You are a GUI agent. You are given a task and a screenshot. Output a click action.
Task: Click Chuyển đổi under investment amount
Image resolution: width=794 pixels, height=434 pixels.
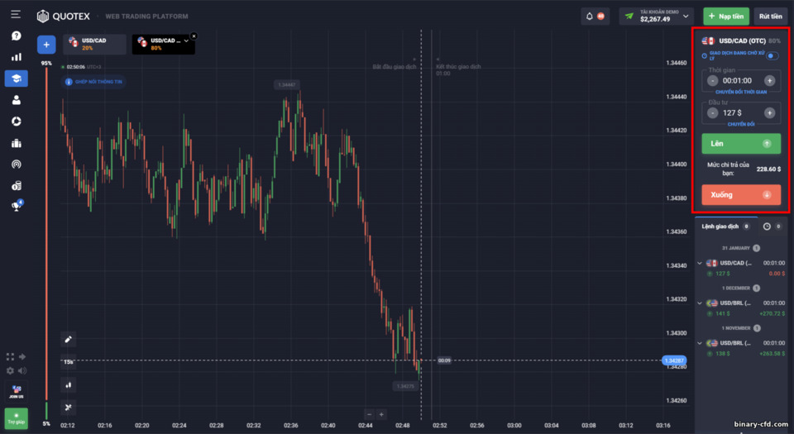click(x=741, y=124)
